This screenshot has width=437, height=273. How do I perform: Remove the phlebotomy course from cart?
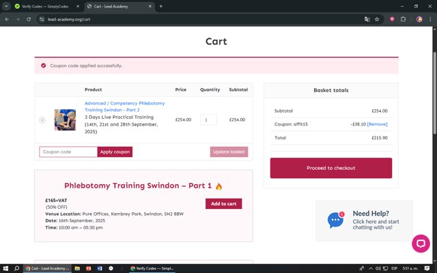(x=42, y=120)
